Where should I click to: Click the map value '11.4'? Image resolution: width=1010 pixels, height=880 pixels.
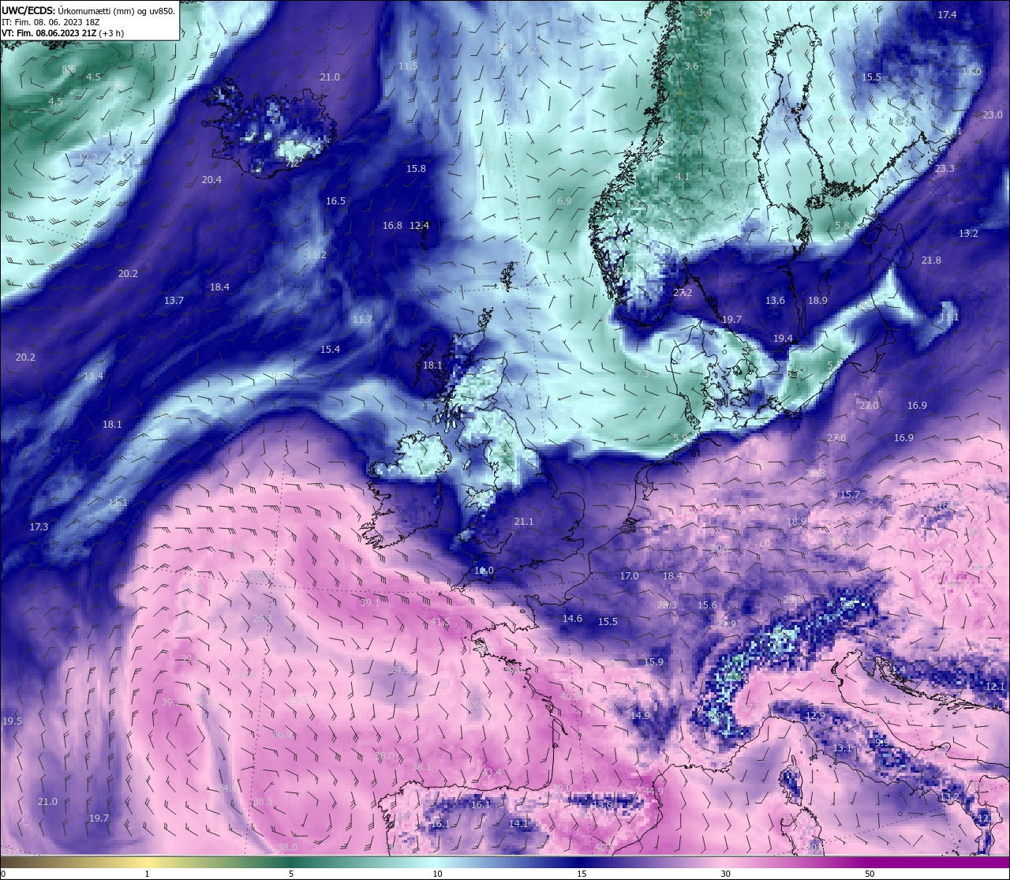click(x=93, y=376)
